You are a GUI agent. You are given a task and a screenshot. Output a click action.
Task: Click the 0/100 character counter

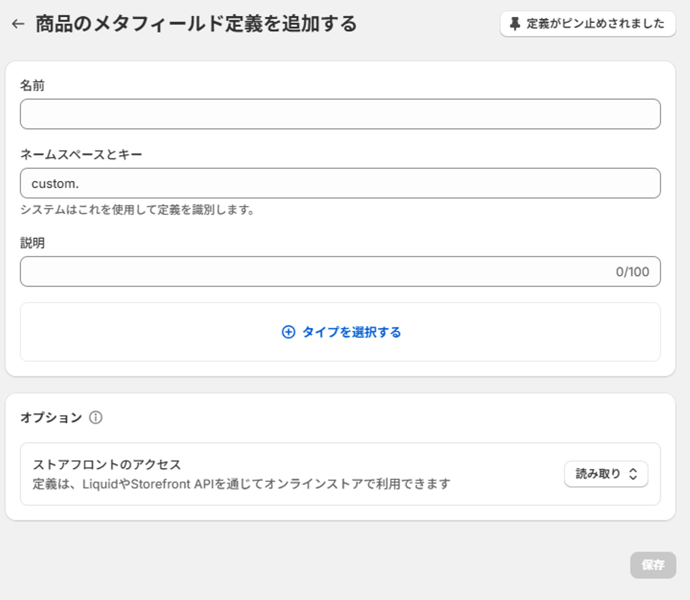coord(632,272)
